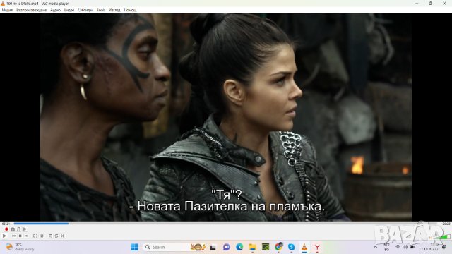Open the taskbar clock and date
This screenshot has width=452, height=254.
point(429,247)
